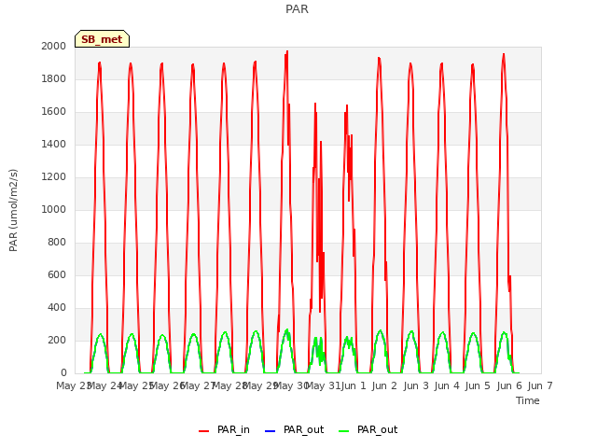The width and height of the screenshot is (597, 448).
Task: Click the 400 y-axis tick value
Action: 57,307
